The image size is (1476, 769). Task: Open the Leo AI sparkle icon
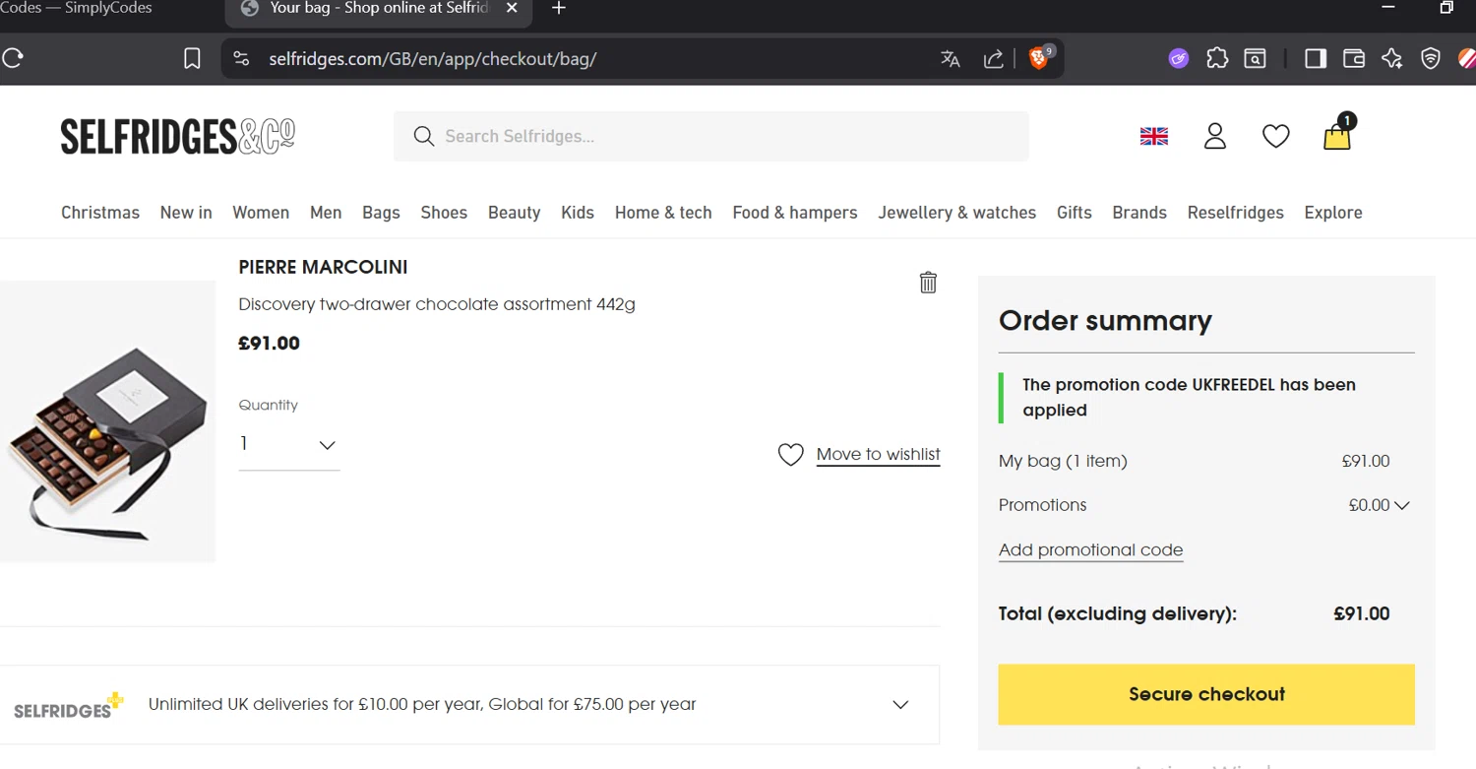pyautogui.click(x=1392, y=59)
